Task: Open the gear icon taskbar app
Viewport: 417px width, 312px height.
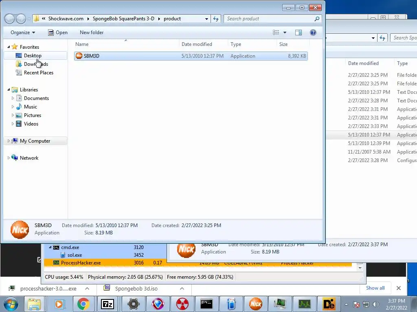Action: point(134,304)
